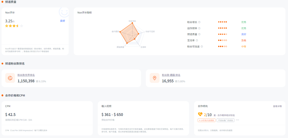Click the 互动率 dot rating indicator
This screenshot has height=138, width=288.
(222, 40)
